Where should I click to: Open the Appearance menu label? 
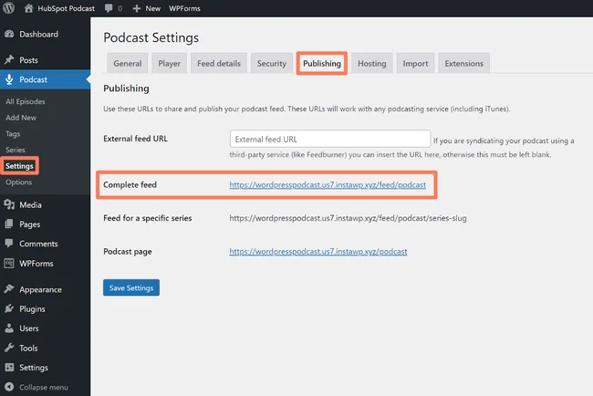tap(40, 289)
